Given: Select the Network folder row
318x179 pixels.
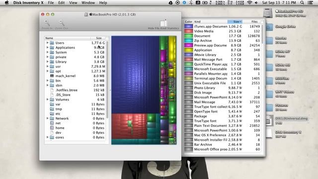Looking at the screenshot, I should tap(75, 118).
